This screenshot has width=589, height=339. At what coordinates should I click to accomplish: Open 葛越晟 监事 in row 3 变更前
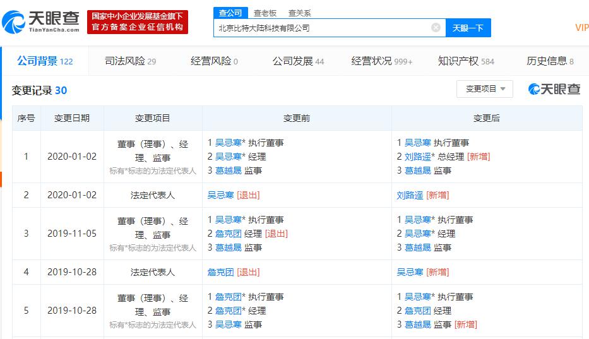[x=229, y=247]
